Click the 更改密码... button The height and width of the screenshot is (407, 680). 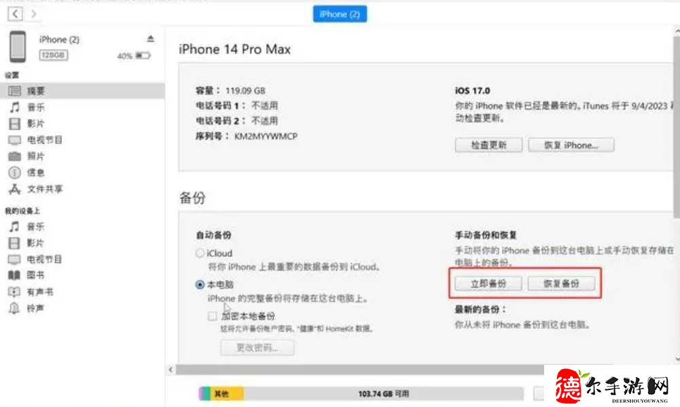pyautogui.click(x=257, y=348)
